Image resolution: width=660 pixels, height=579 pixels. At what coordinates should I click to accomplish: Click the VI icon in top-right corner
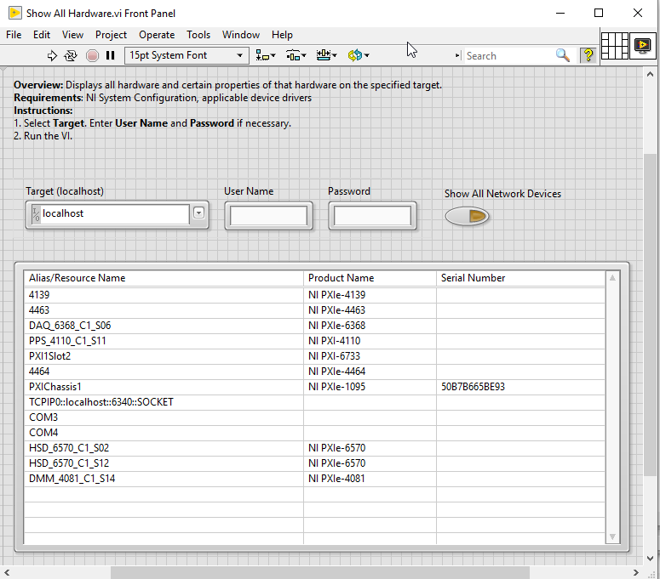coord(642,45)
